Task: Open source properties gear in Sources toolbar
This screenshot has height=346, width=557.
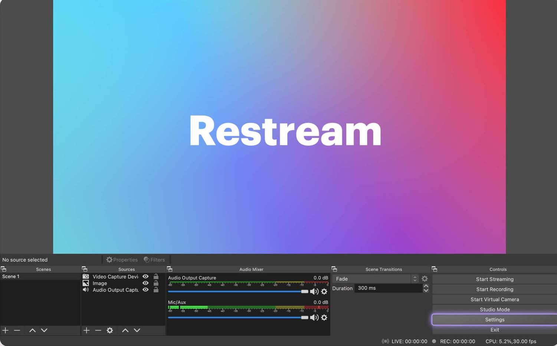Action: click(110, 330)
